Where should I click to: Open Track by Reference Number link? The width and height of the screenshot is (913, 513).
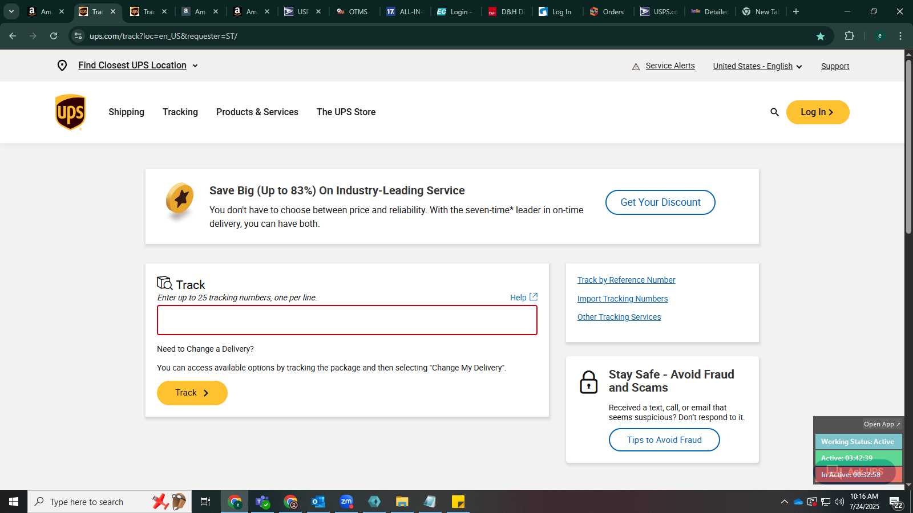(x=626, y=280)
